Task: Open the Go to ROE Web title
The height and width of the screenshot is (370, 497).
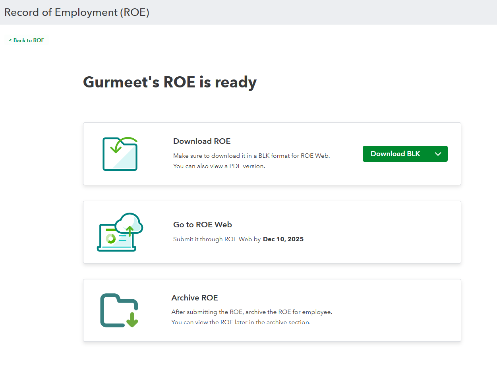Action: [x=202, y=225]
